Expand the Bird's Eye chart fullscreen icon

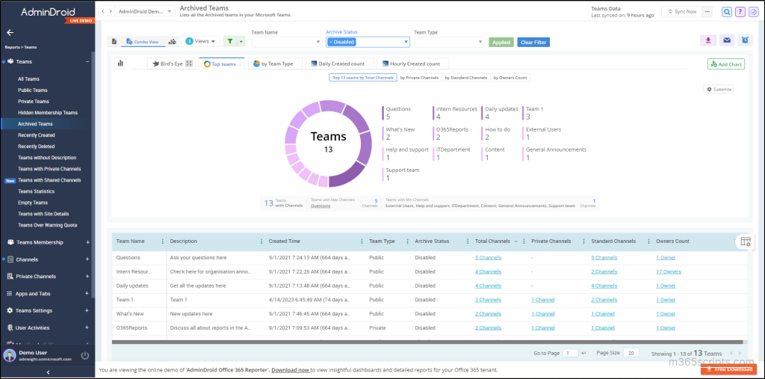[x=189, y=64]
